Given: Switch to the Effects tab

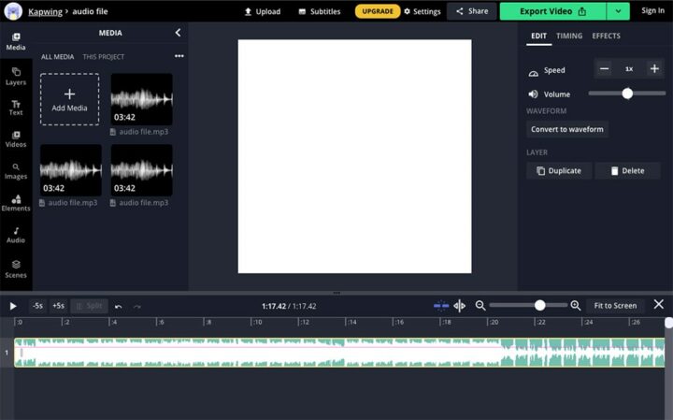Looking at the screenshot, I should (606, 36).
